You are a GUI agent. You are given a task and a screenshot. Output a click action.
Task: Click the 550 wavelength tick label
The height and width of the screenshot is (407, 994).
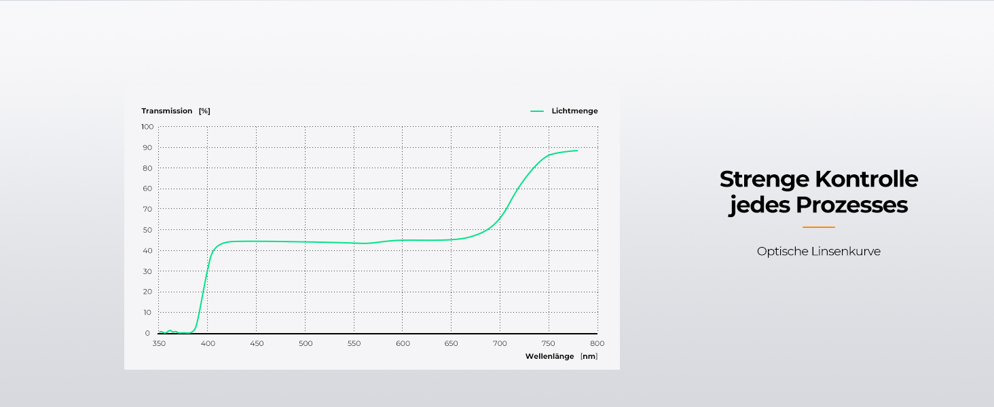click(354, 344)
